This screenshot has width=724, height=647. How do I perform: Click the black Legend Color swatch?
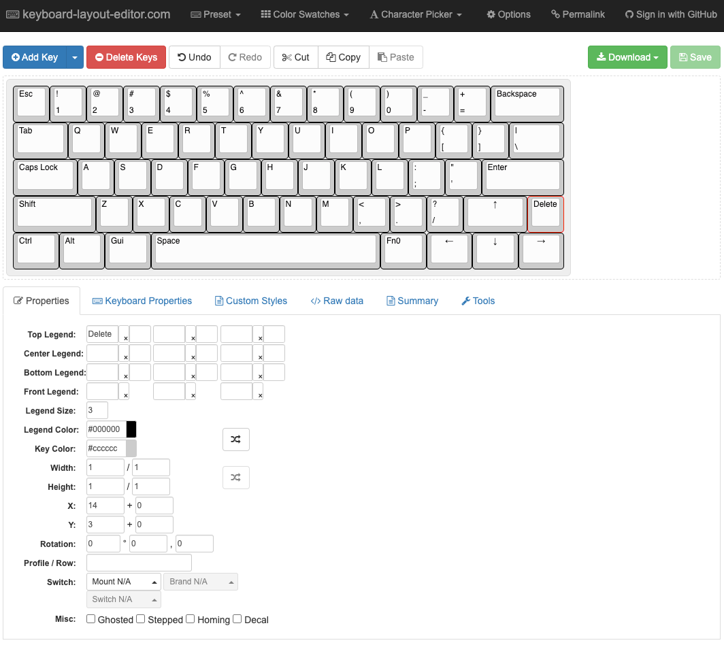131,429
